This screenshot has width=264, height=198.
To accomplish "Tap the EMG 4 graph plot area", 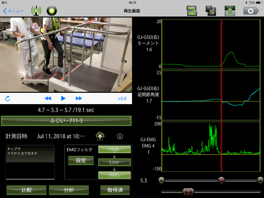I will [x=211, y=146].
